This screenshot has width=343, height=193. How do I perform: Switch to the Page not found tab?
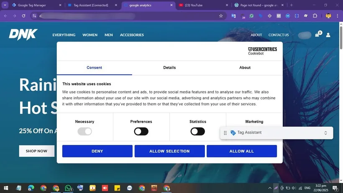[x=259, y=5]
